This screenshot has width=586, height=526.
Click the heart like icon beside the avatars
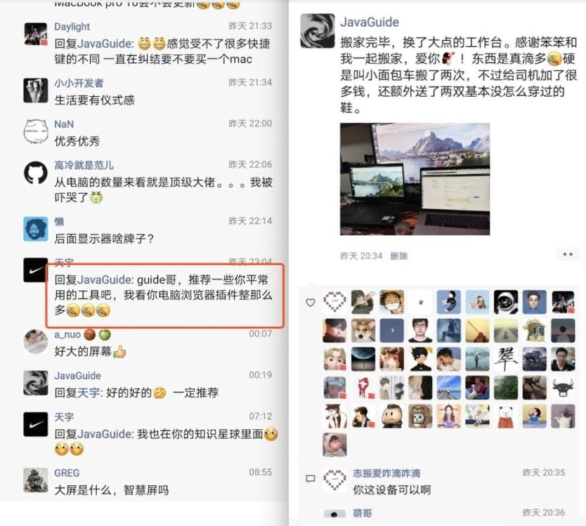point(310,303)
